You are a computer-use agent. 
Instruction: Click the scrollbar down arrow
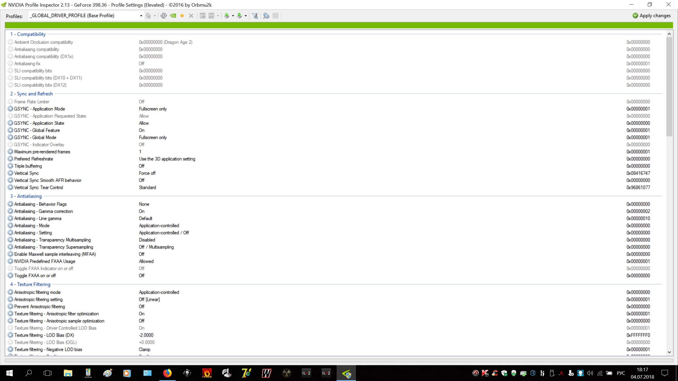[669, 352]
